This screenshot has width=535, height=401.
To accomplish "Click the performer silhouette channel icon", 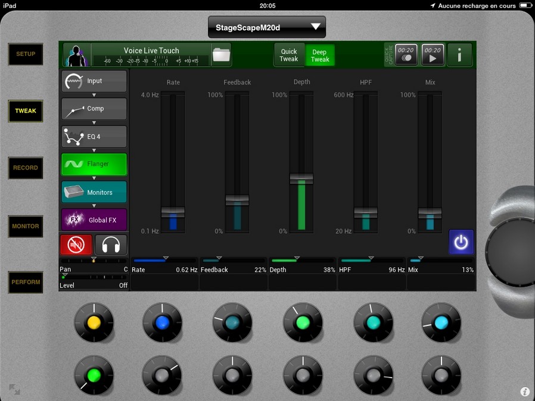I will 75,55.
